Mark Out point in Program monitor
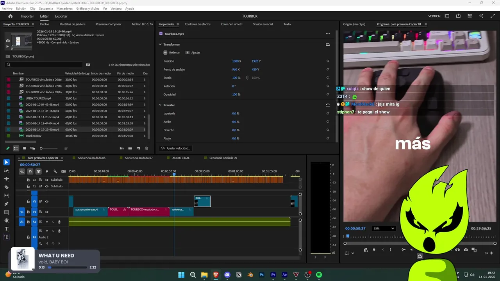The width and height of the screenshot is (500, 281). click(391, 250)
